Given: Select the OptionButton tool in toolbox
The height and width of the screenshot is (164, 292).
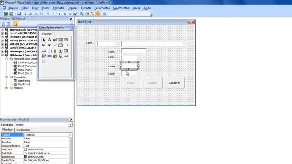Looking at the screenshot, I should pos(49,45).
